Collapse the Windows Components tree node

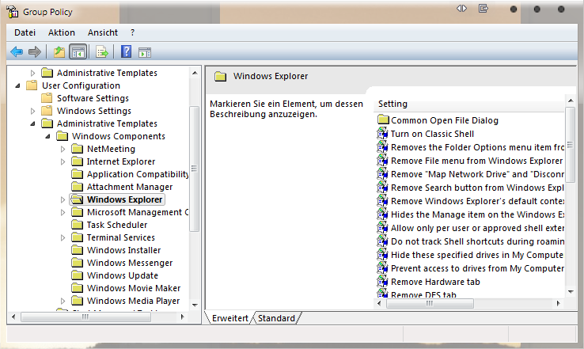tap(48, 136)
